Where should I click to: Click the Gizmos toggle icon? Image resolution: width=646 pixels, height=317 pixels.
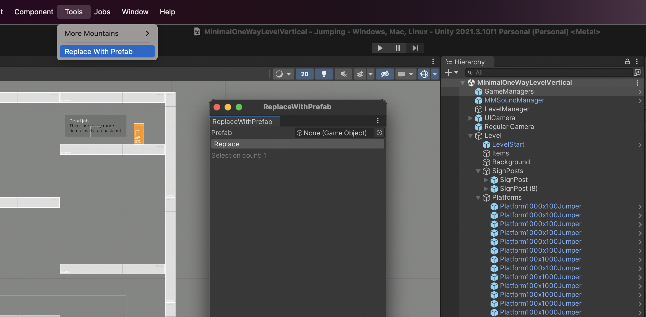coord(424,74)
